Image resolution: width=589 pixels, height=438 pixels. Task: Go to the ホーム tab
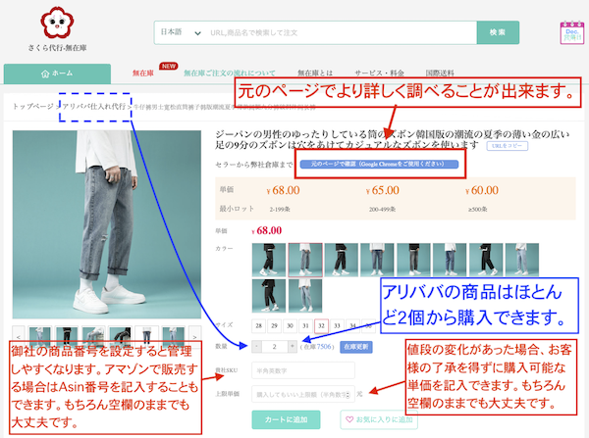click(57, 73)
